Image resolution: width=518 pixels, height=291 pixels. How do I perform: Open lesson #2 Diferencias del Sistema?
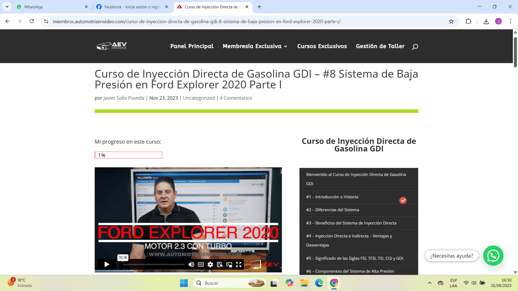pyautogui.click(x=332, y=210)
